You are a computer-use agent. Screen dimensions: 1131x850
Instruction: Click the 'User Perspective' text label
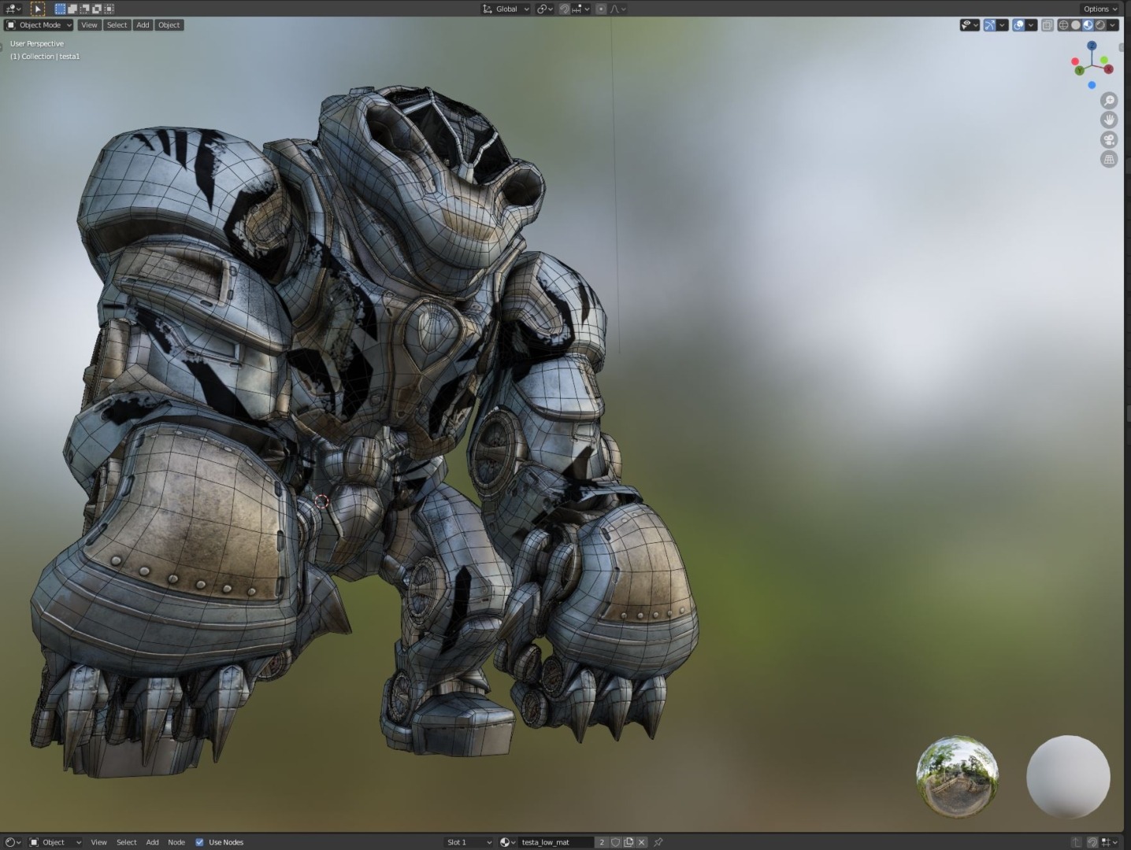[x=36, y=44]
